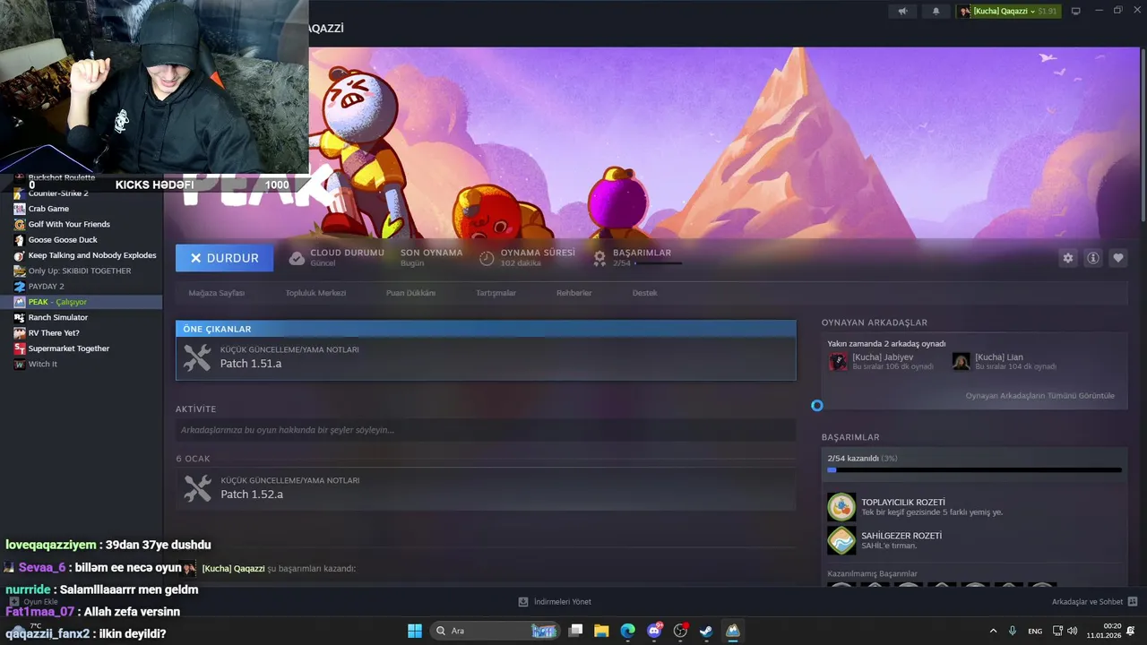Viewport: 1147px width, 645px height.
Task: Open the game settings gear icon
Action: click(x=1068, y=258)
